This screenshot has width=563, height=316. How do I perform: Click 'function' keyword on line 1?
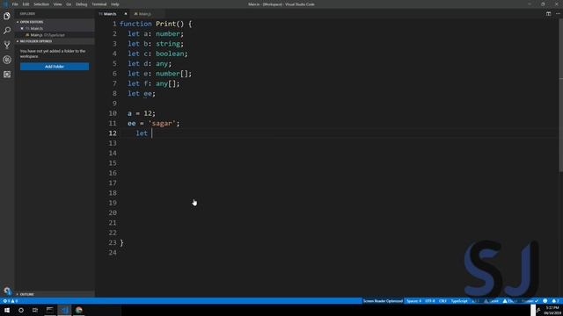pyautogui.click(x=135, y=24)
